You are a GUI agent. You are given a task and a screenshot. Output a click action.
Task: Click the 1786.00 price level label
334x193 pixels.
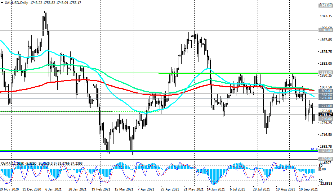(x=325, y=98)
